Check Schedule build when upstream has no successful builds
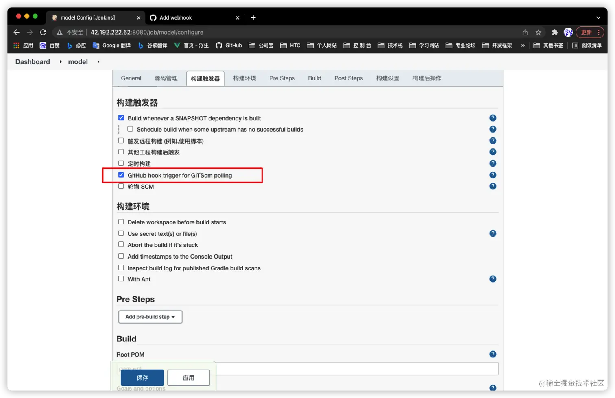Viewport: 615px width, 398px height. point(130,129)
